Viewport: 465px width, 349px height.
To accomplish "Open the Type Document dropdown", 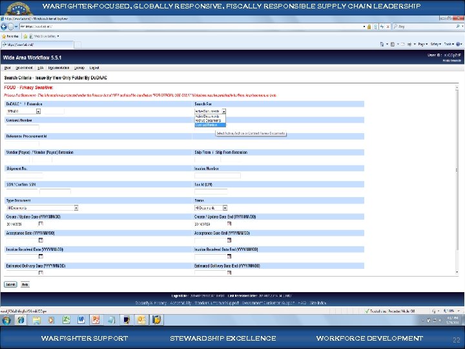I will point(76,207).
